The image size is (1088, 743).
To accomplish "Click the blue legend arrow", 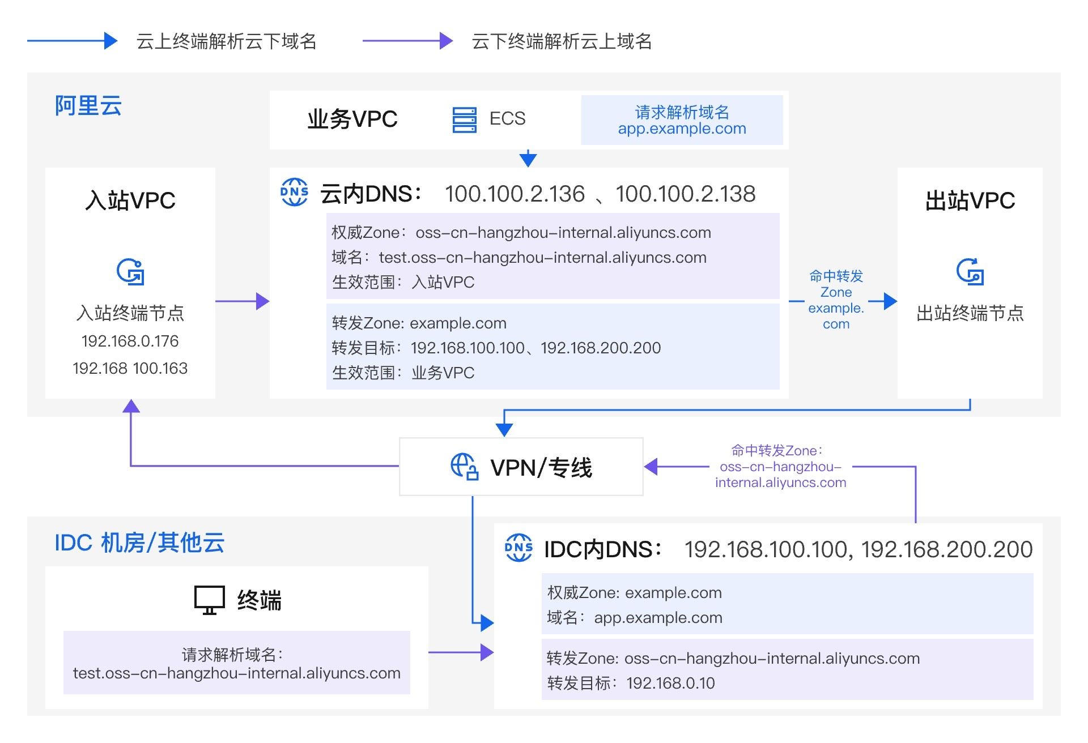I will 72,41.
